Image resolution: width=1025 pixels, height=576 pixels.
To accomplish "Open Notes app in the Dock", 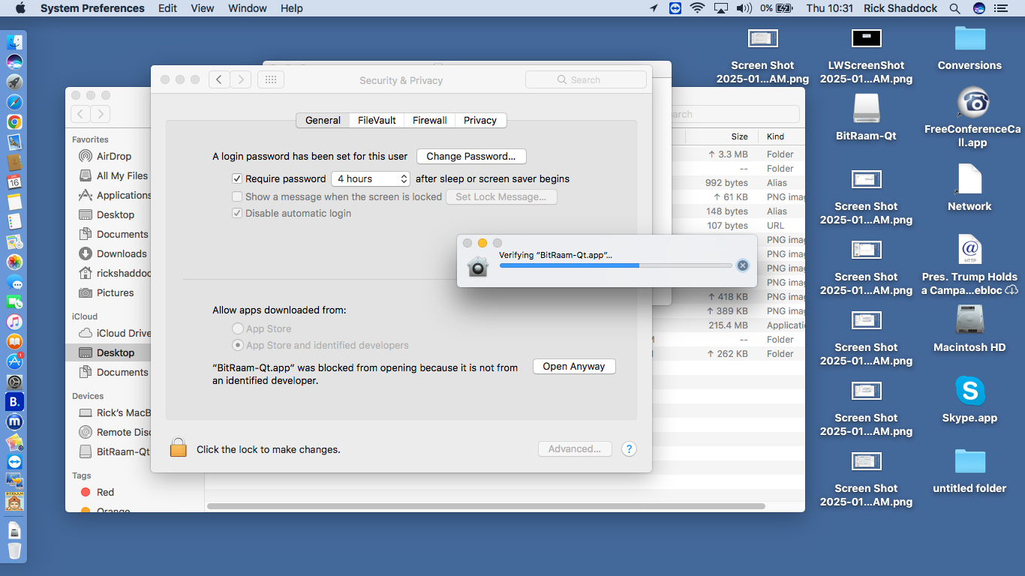I will pos(14,202).
